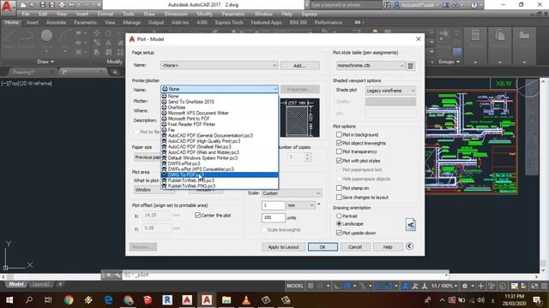Toggle Plot upside-down checkbox
The image size is (549, 308).
click(x=339, y=233)
